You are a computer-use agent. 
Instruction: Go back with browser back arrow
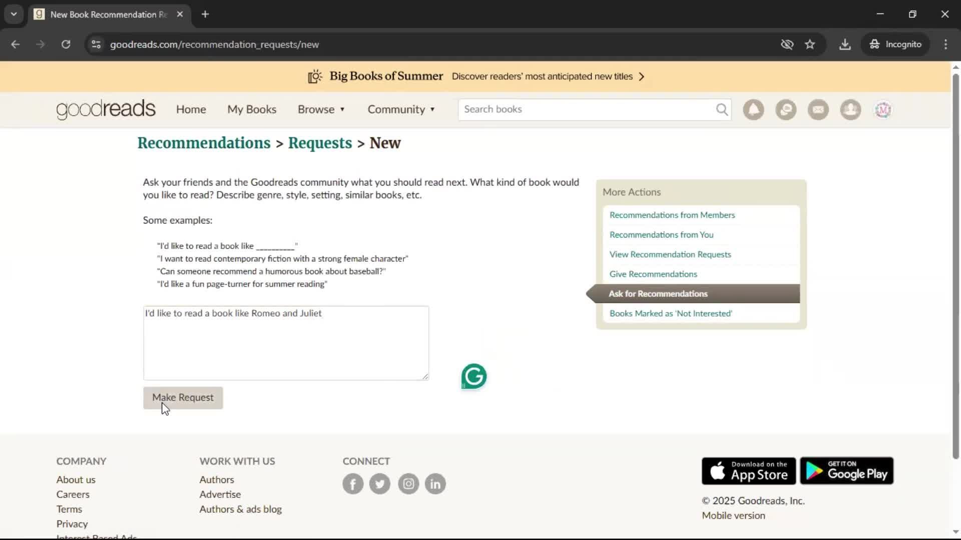16,44
